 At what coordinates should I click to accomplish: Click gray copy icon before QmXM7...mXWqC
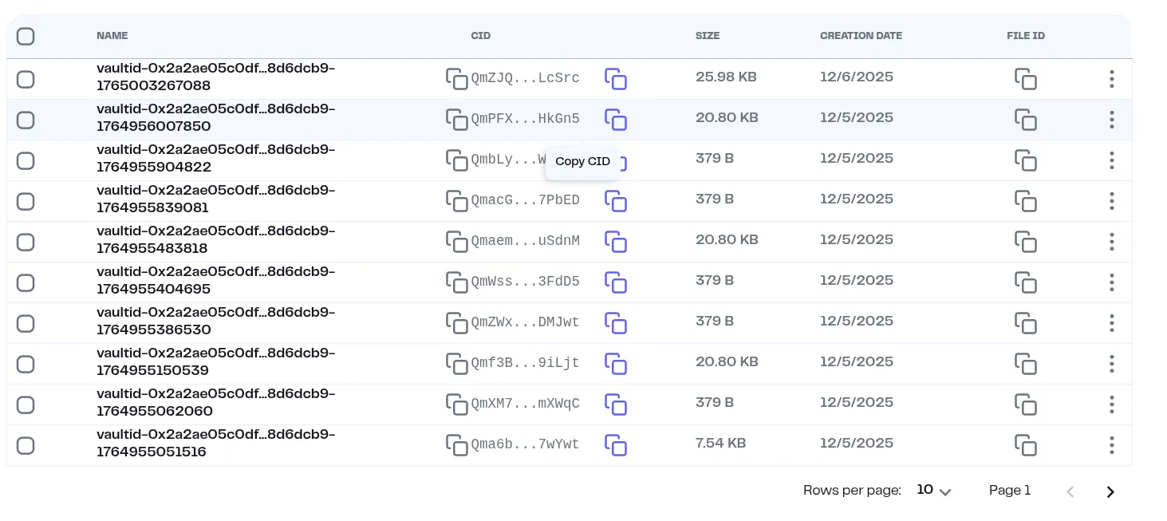(x=456, y=404)
